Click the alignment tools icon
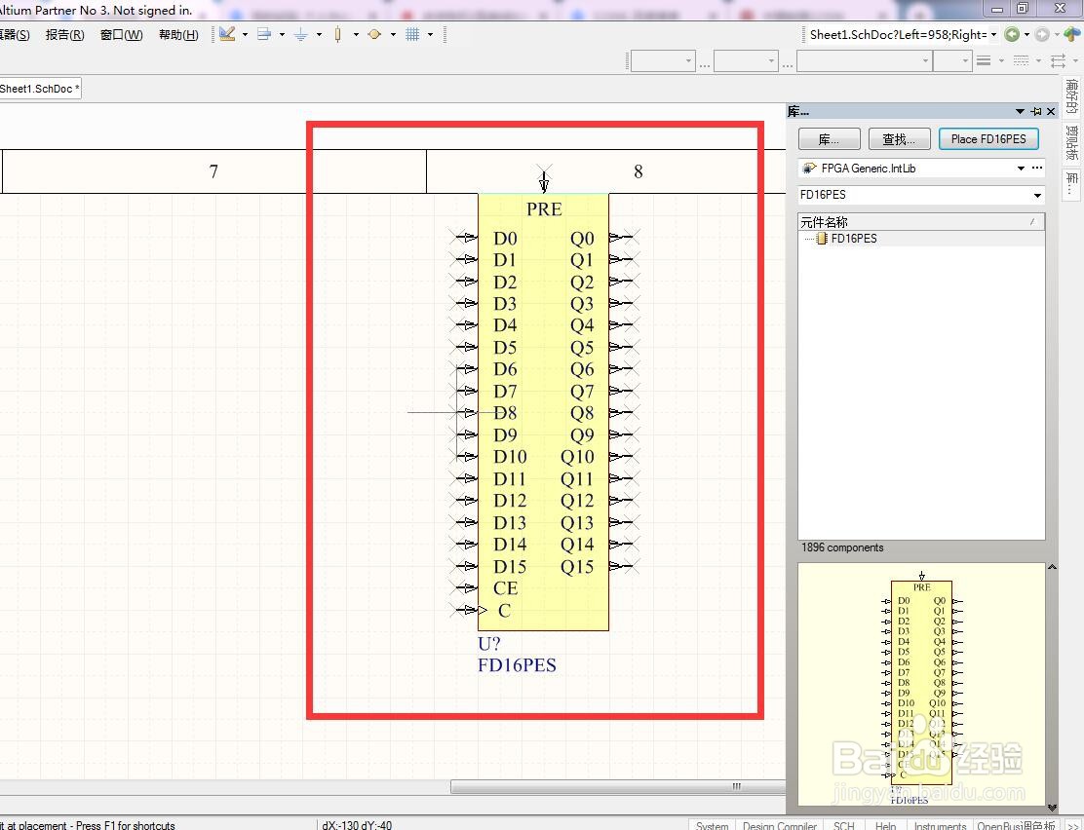The height and width of the screenshot is (830, 1084). point(264,34)
